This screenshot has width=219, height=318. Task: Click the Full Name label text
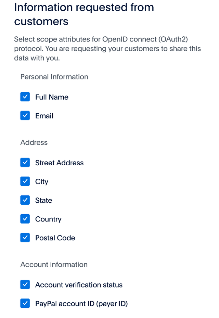point(52,97)
